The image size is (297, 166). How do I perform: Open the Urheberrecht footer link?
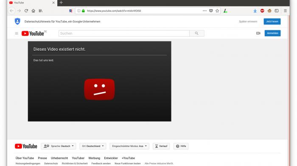(59, 158)
